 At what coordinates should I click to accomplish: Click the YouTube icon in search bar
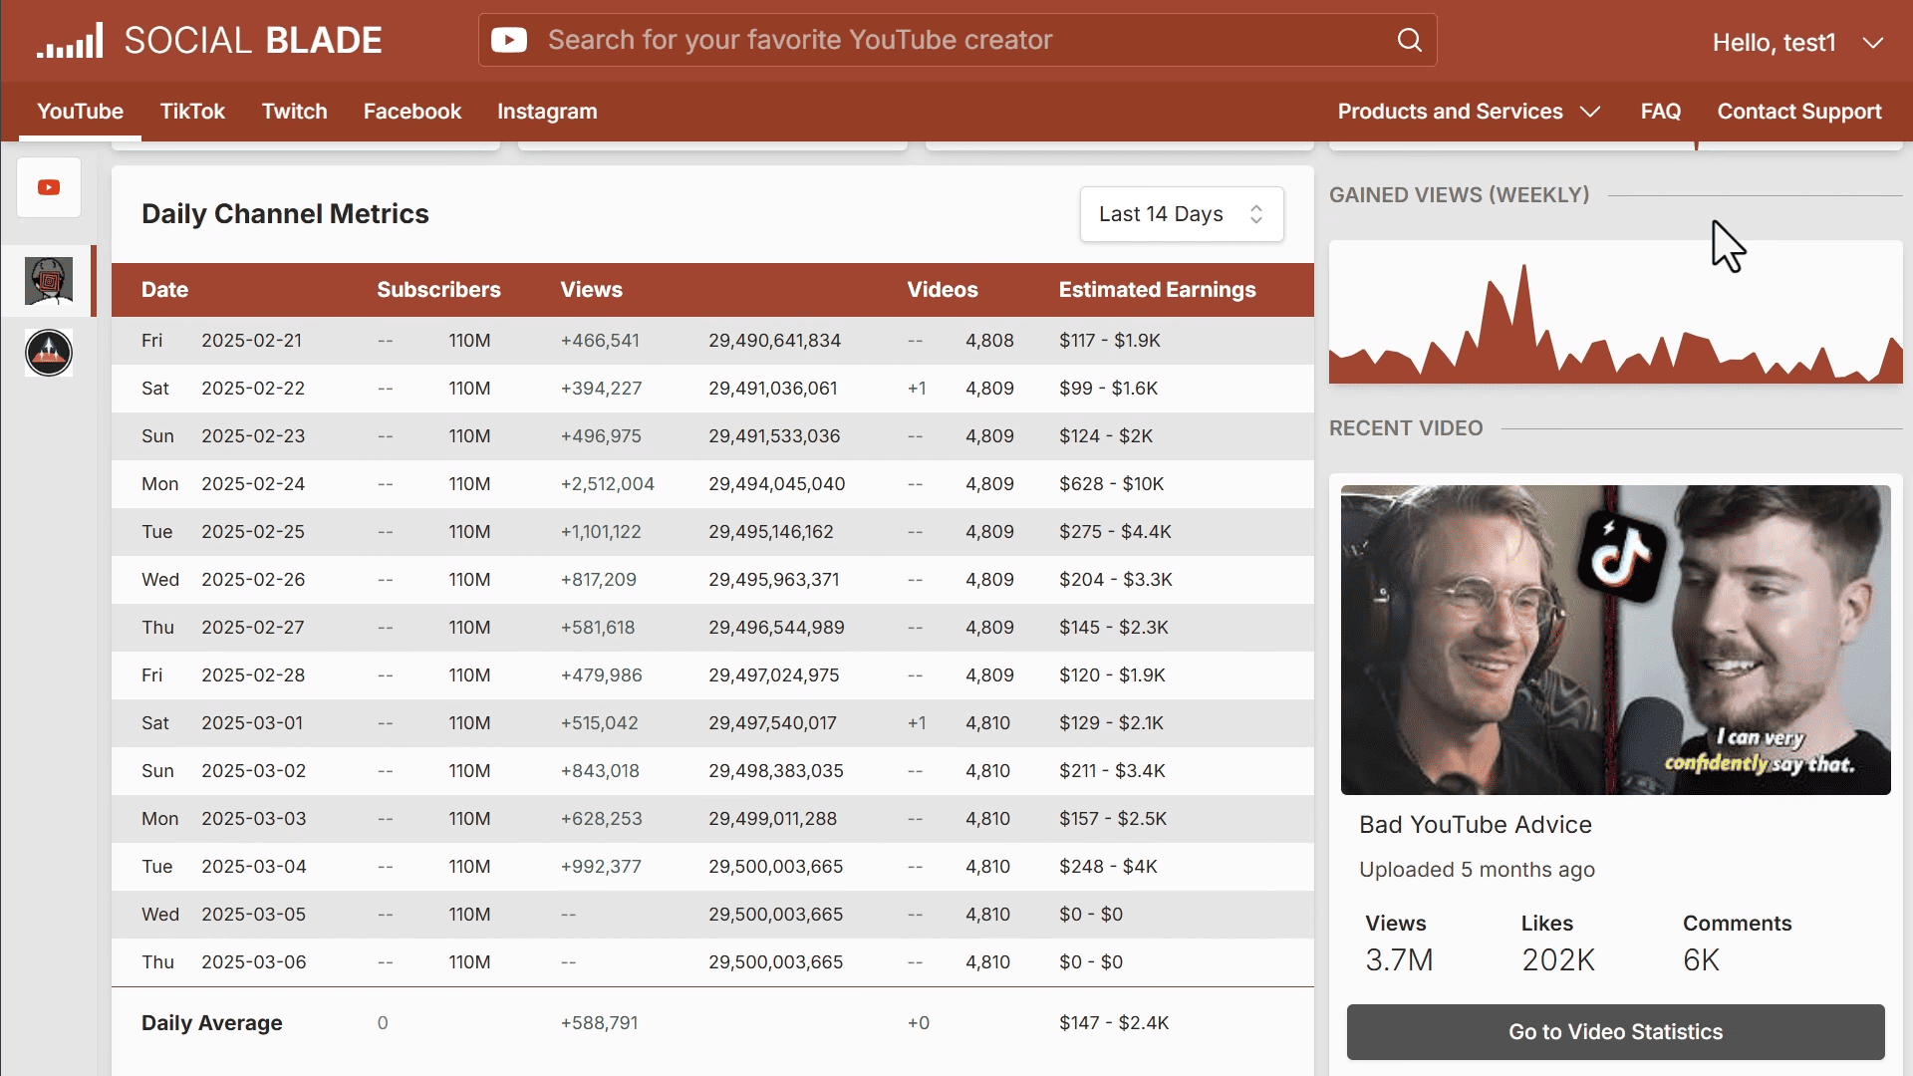click(x=509, y=40)
